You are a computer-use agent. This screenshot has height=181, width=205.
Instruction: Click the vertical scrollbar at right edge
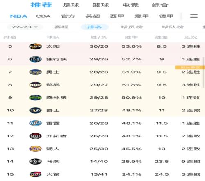(203, 72)
